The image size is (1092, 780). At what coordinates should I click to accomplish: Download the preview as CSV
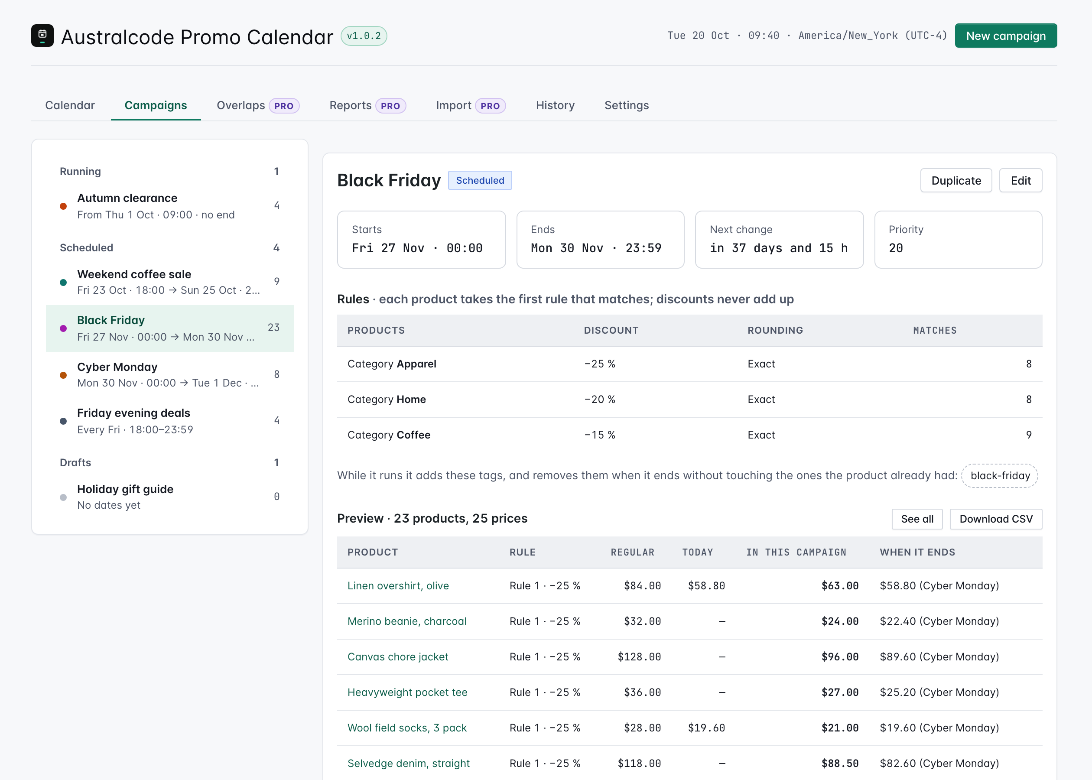[x=995, y=519]
